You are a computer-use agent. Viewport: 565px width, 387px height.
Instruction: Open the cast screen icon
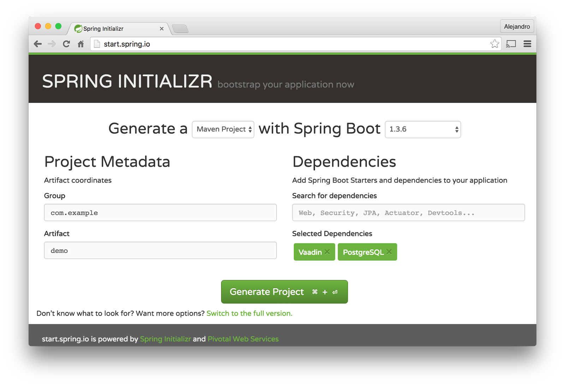point(511,44)
